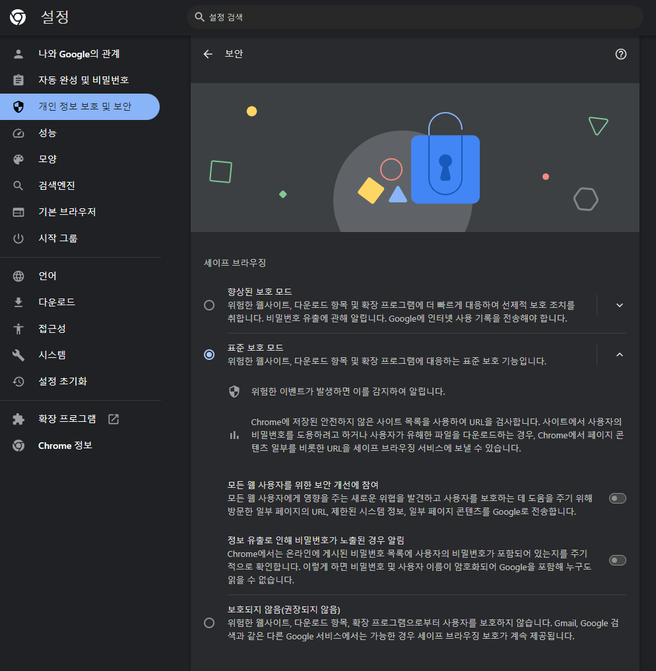Click the 표준 보호 모드 heading text
This screenshot has height=671, width=656.
pyautogui.click(x=255, y=348)
